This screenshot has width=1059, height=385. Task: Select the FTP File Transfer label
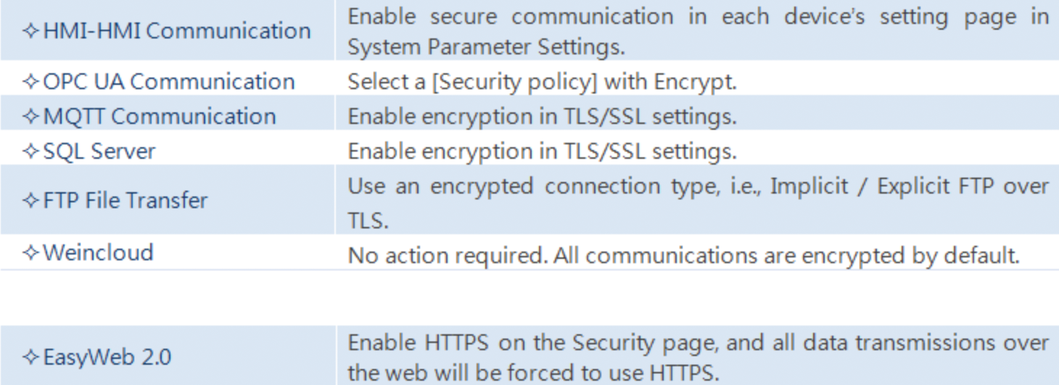pos(125,201)
